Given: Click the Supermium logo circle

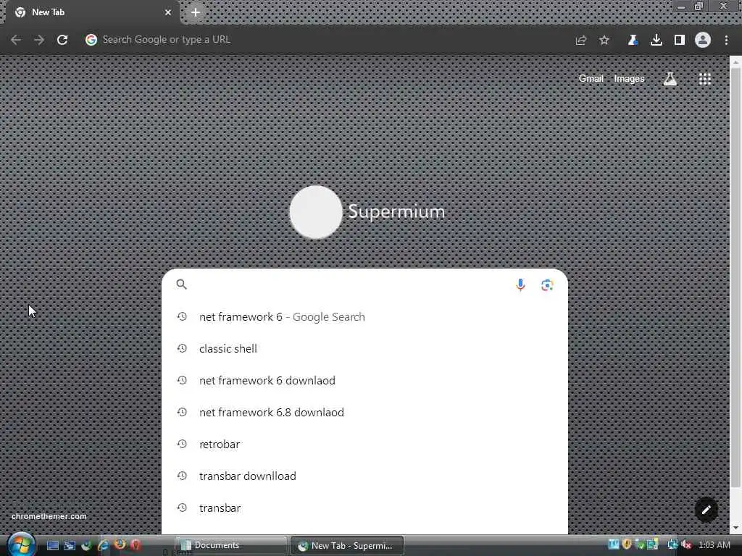Looking at the screenshot, I should coord(316,212).
